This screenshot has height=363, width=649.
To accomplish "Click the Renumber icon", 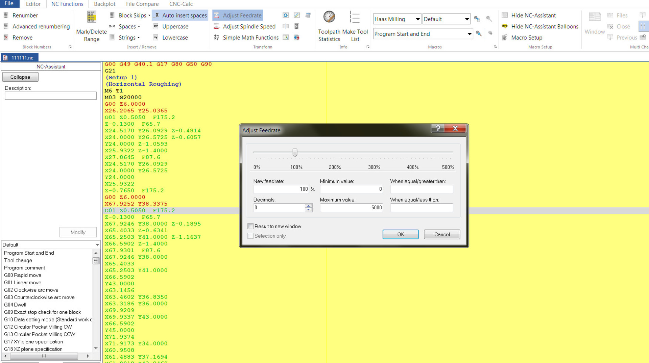I will tap(6, 16).
